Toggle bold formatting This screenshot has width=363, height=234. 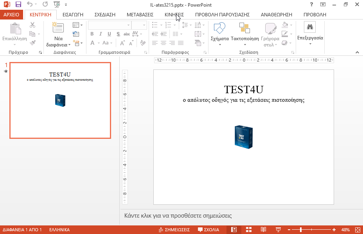[92, 34]
